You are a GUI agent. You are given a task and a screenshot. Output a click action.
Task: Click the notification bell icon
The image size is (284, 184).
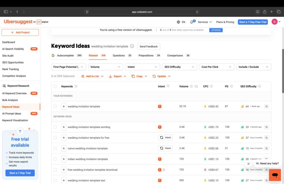coord(192,22)
